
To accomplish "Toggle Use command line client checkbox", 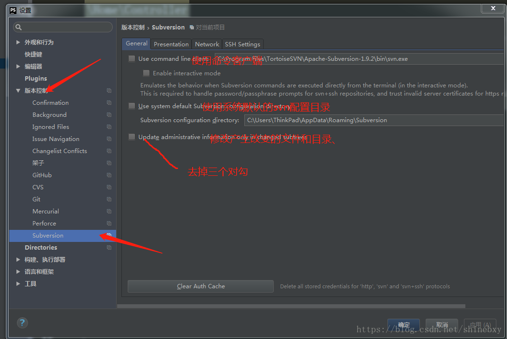I will [132, 59].
